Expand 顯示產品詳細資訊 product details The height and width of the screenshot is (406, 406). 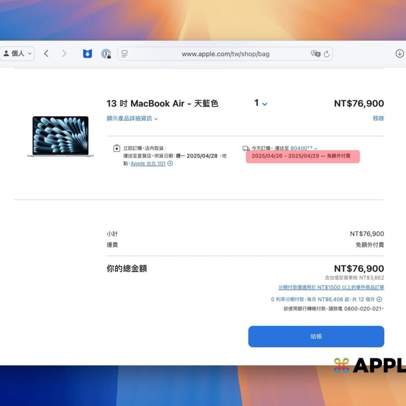click(x=132, y=118)
